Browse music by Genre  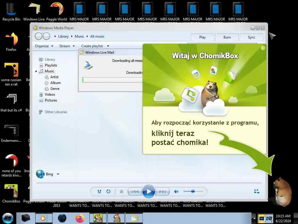pyautogui.click(x=55, y=89)
